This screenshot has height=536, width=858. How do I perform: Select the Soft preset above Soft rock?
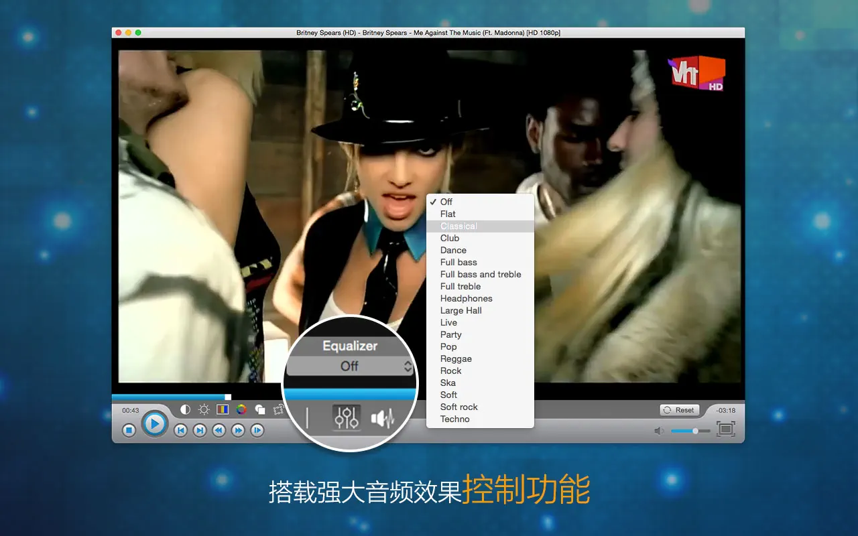[x=480, y=395]
